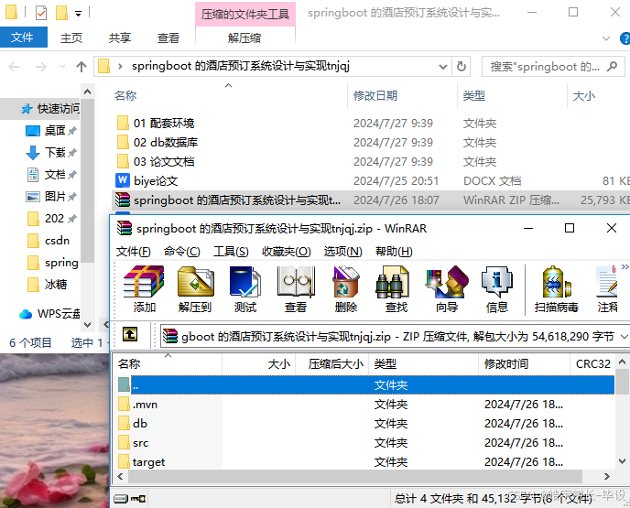Screen dimensions: 630x508
Task: Open WinRAR 工具(S) menu
Action: (231, 252)
